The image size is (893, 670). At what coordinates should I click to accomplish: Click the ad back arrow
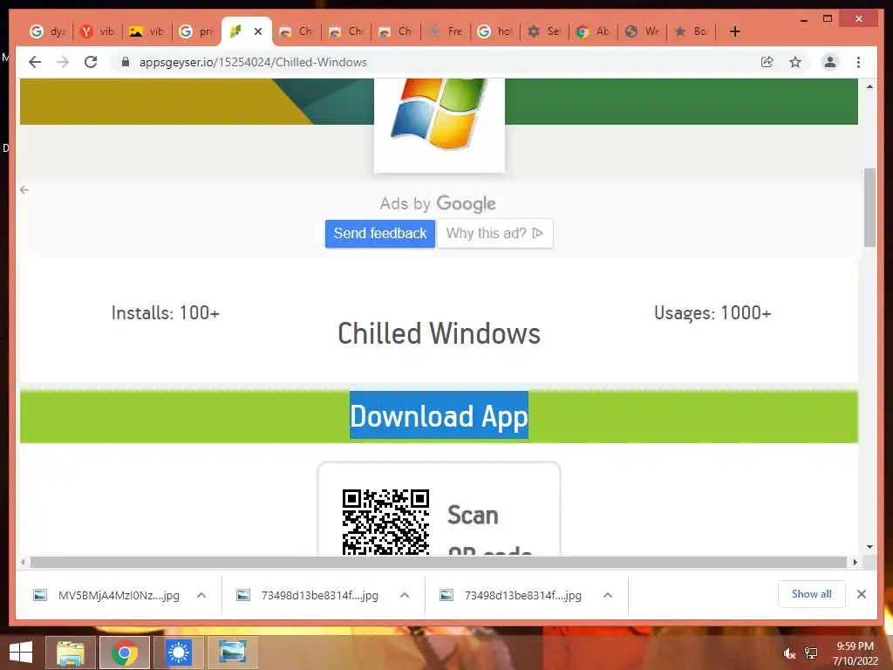[24, 189]
